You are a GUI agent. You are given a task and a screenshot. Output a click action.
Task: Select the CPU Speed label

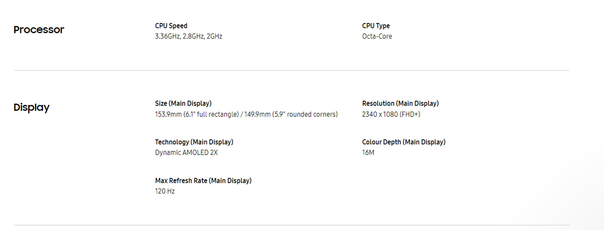(171, 26)
